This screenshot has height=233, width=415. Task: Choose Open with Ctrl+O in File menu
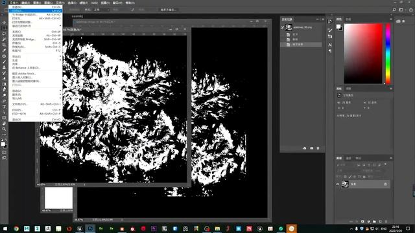click(35, 11)
